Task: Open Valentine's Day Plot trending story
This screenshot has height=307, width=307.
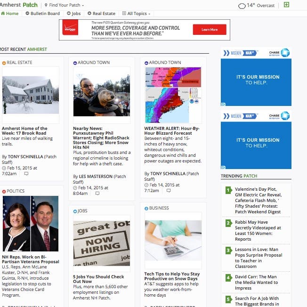Action: 258,201
